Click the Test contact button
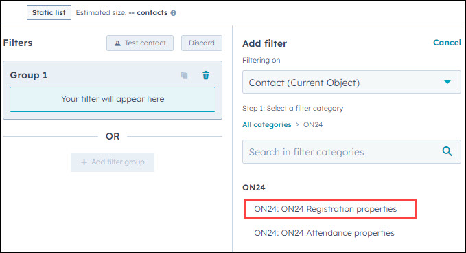 [x=140, y=43]
